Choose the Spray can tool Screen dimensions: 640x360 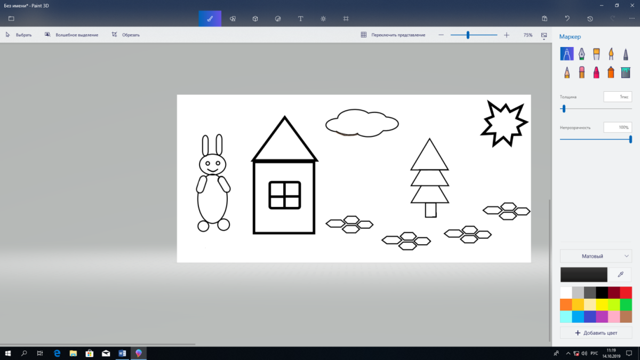(611, 72)
